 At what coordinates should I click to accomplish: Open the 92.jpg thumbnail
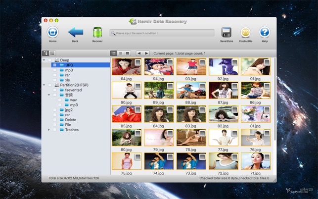point(223,67)
